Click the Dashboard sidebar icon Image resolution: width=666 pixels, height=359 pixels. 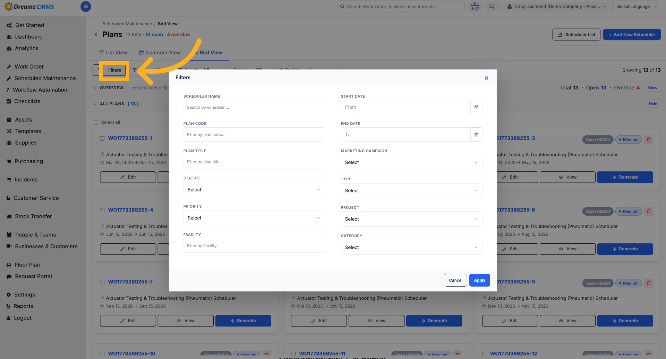coord(9,37)
